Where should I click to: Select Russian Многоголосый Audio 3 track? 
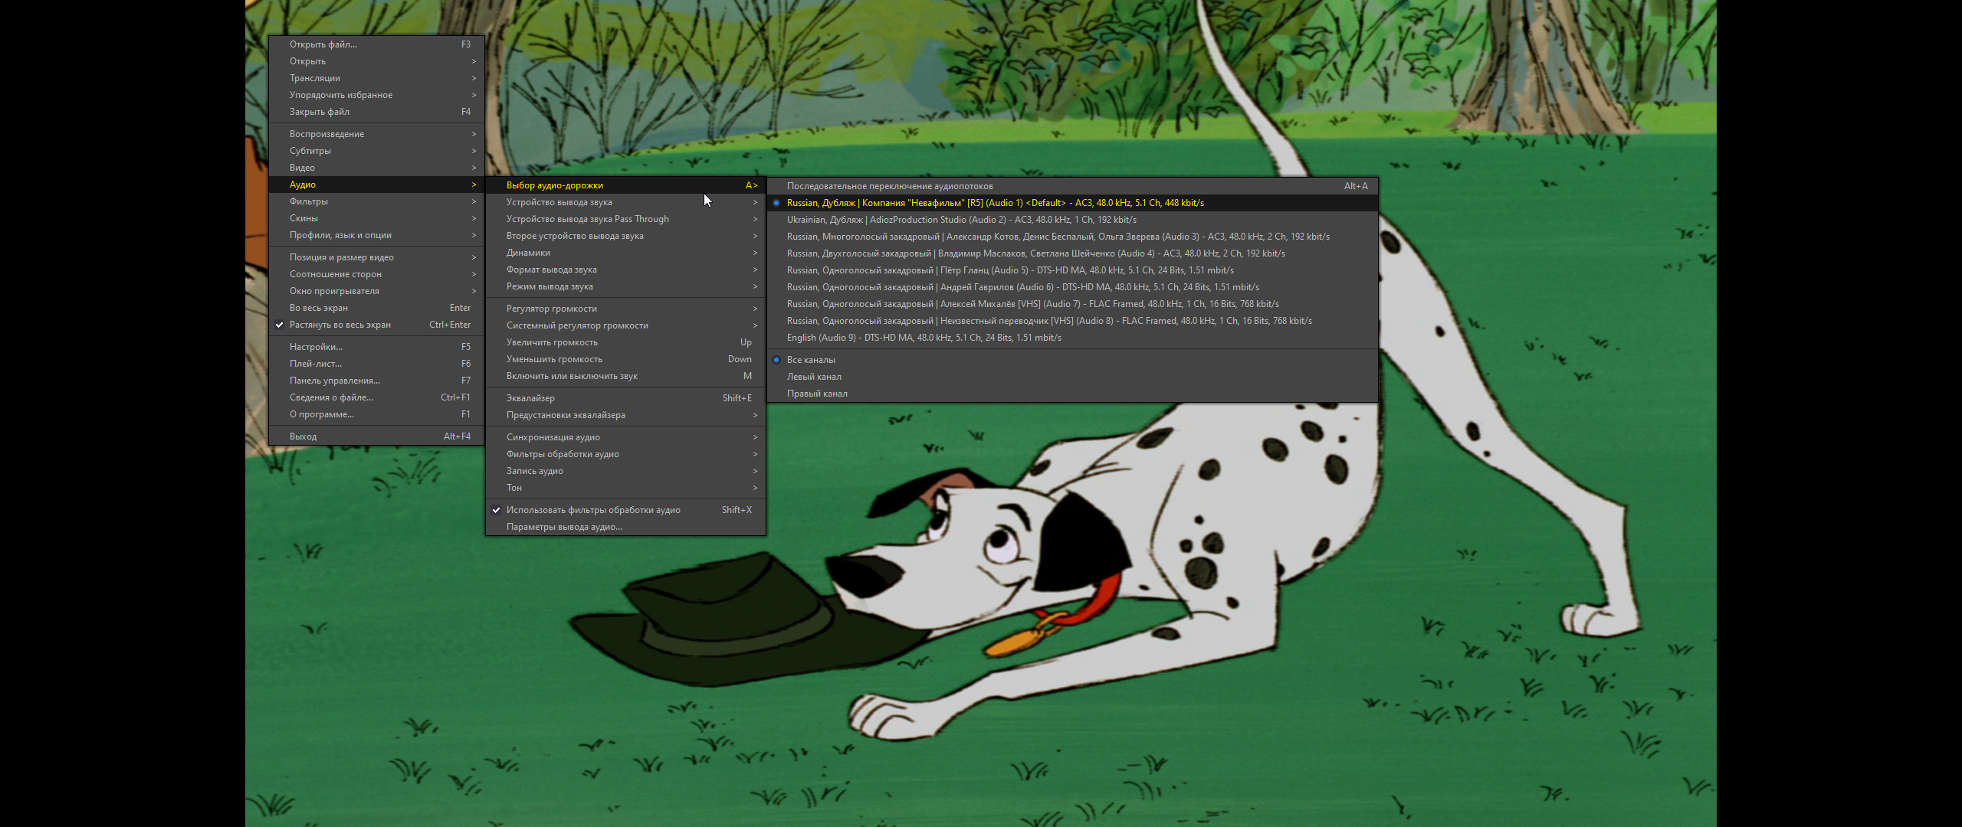point(1072,237)
